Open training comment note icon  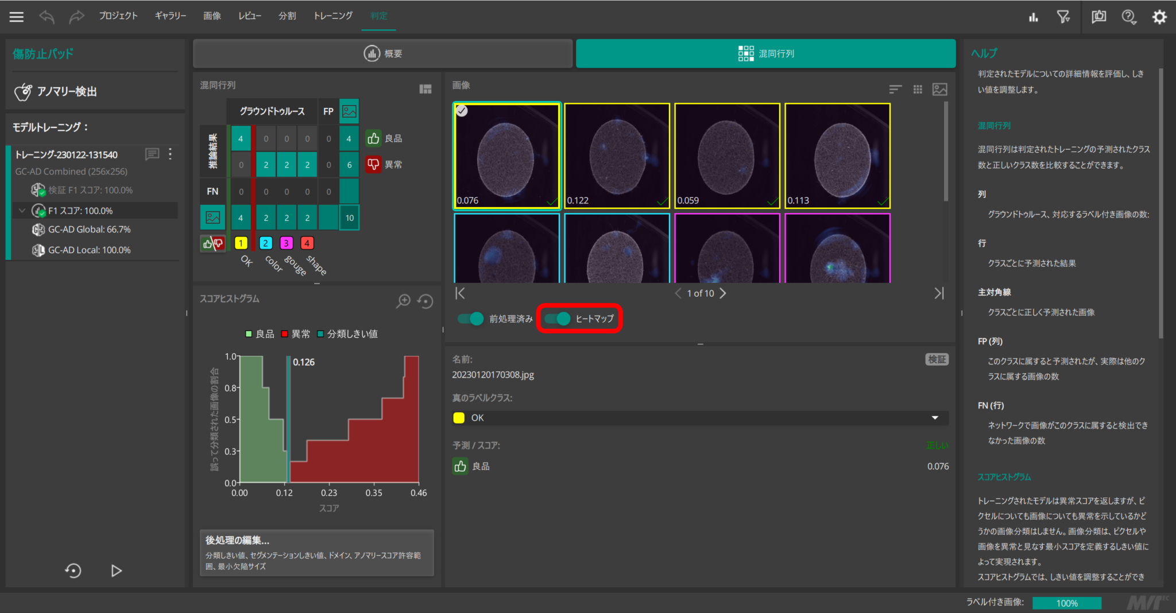point(152,154)
